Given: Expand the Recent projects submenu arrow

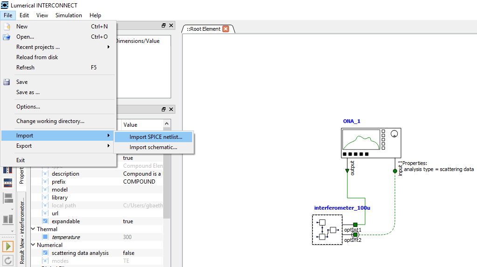Looking at the screenshot, I should tap(108, 47).
